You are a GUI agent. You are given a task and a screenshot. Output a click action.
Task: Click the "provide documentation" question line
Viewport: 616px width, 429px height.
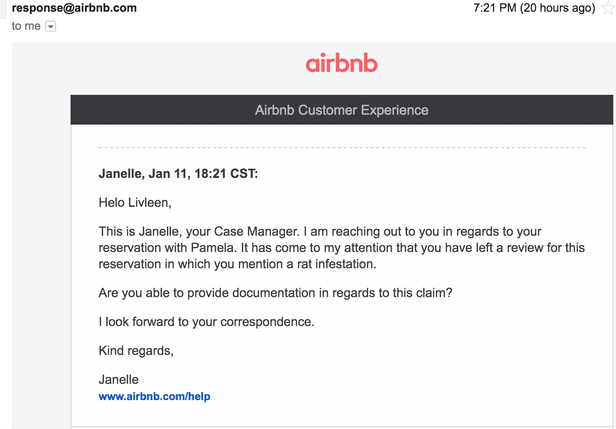(x=275, y=293)
